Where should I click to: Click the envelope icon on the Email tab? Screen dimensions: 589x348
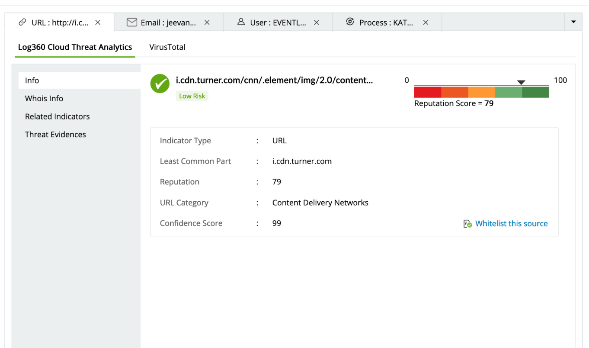[131, 22]
